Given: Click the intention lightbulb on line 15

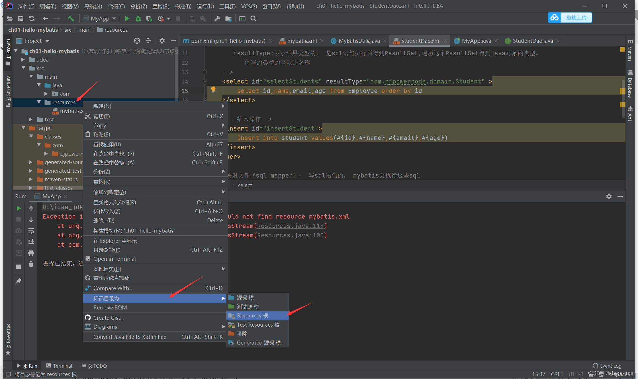Looking at the screenshot, I should (x=213, y=90).
